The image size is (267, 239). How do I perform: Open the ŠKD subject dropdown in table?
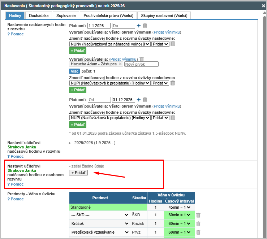(100, 215)
